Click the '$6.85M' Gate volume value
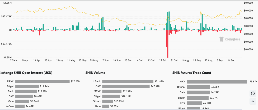Viewport: 258px width, 110px height. tap(114, 106)
